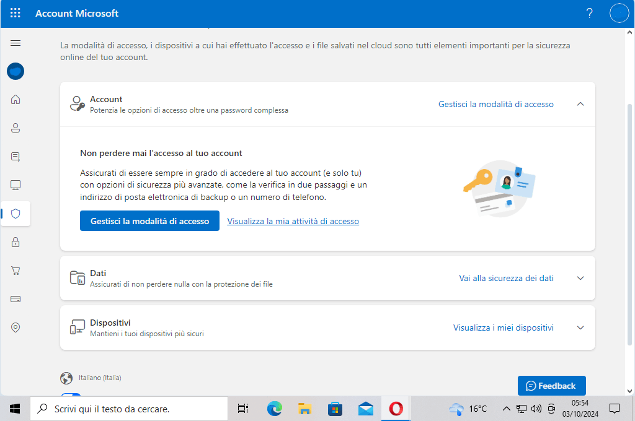Open File Explorer from the taskbar
This screenshot has height=421, width=635.
tap(304, 409)
